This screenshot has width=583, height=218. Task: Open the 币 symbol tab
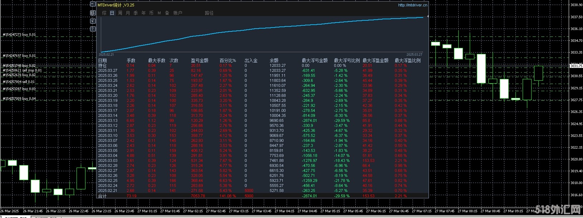click(x=152, y=13)
